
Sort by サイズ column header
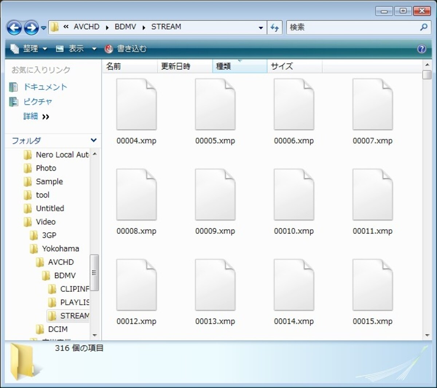tap(295, 66)
